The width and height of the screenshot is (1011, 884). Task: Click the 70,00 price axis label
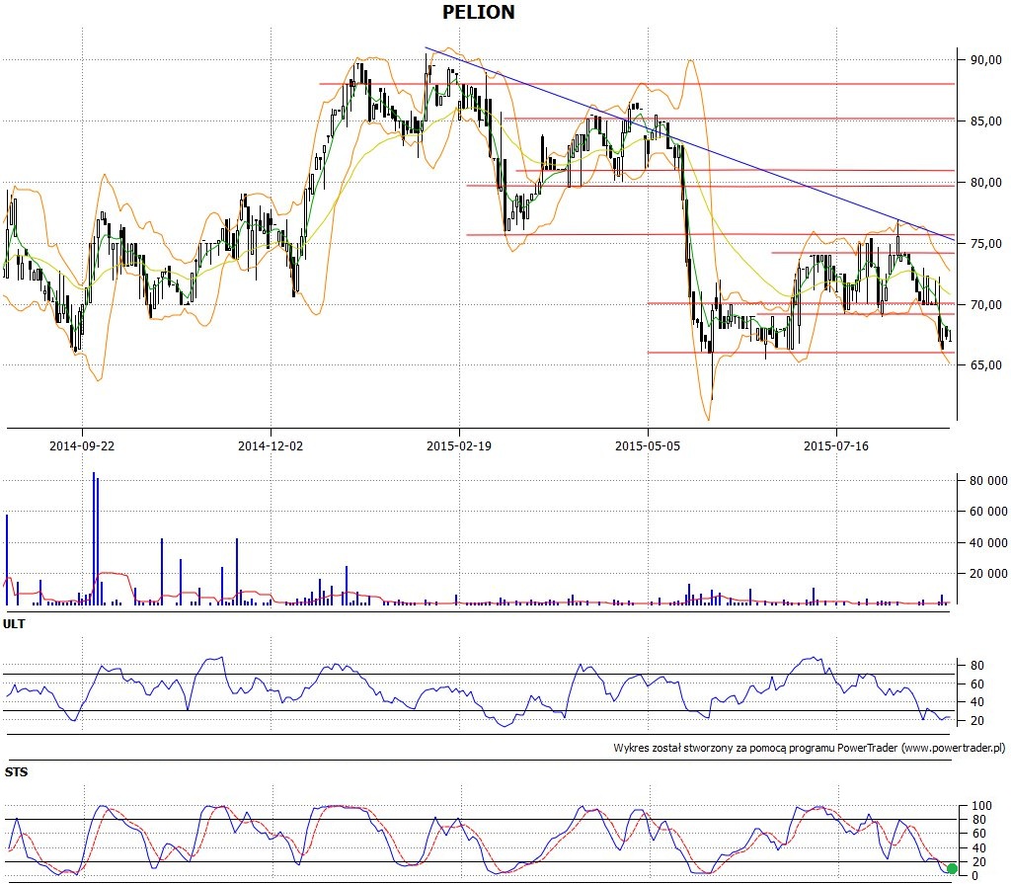[x=986, y=304]
